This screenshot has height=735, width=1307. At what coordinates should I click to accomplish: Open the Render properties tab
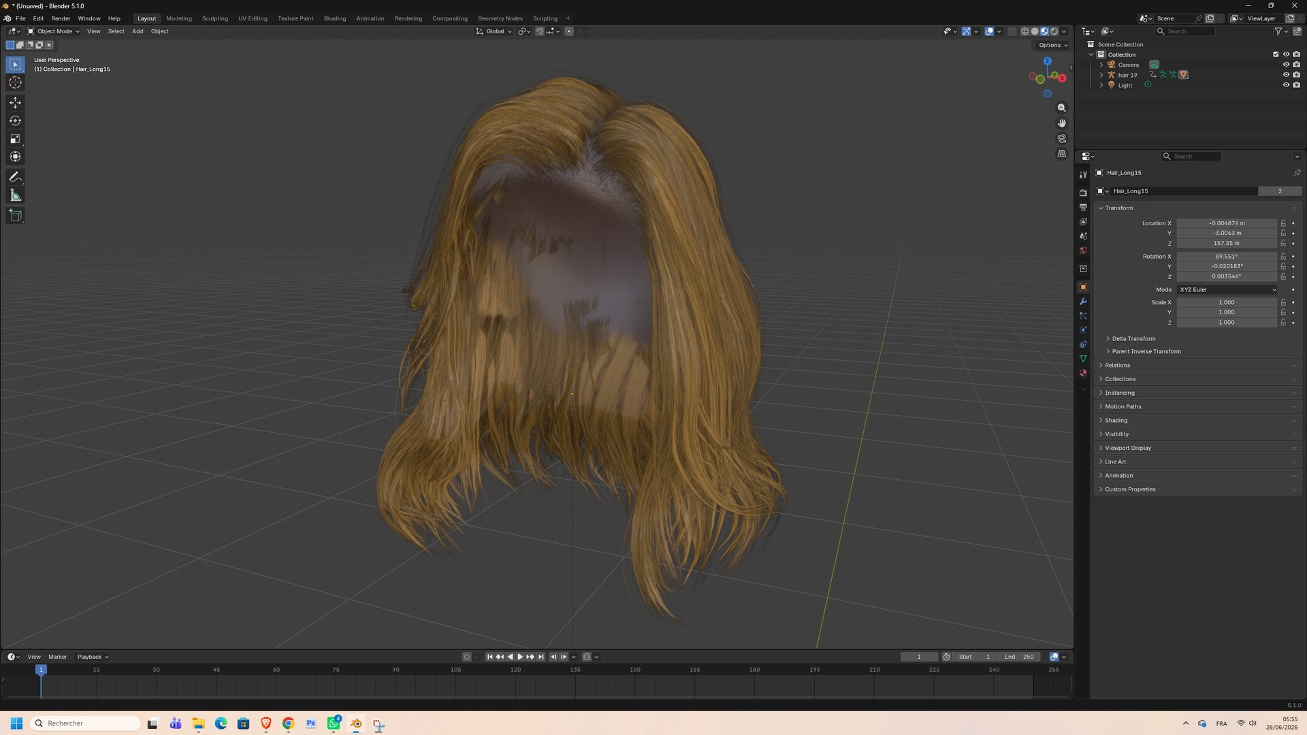click(x=1083, y=193)
